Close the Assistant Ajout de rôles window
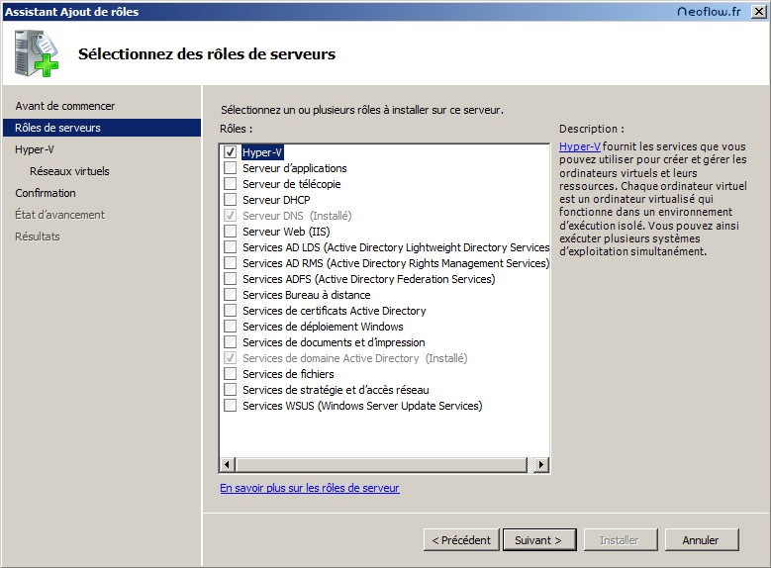This screenshot has width=771, height=568. pos(759,11)
